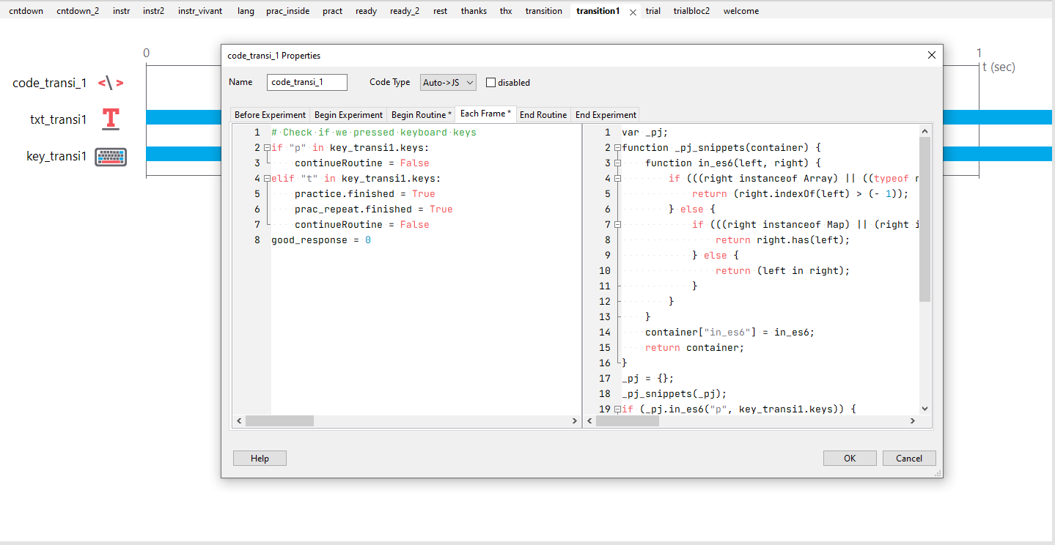
Task: Click JS line '_pj_snippets(_pj);'
Action: tap(674, 394)
